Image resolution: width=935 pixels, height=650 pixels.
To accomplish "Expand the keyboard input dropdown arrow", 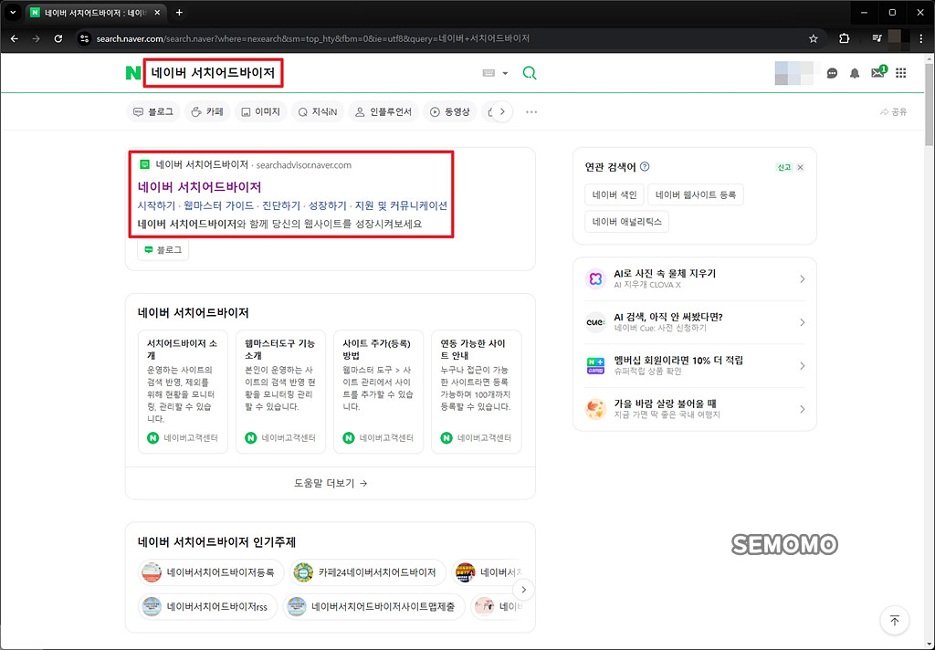I will [x=505, y=73].
